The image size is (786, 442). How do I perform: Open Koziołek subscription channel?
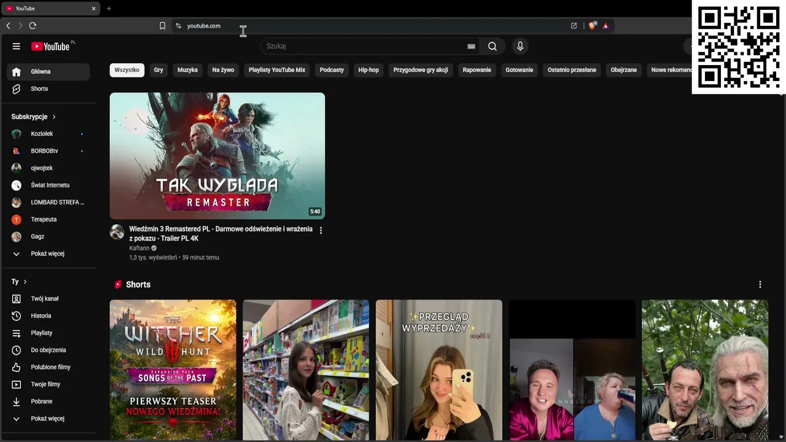(49, 134)
